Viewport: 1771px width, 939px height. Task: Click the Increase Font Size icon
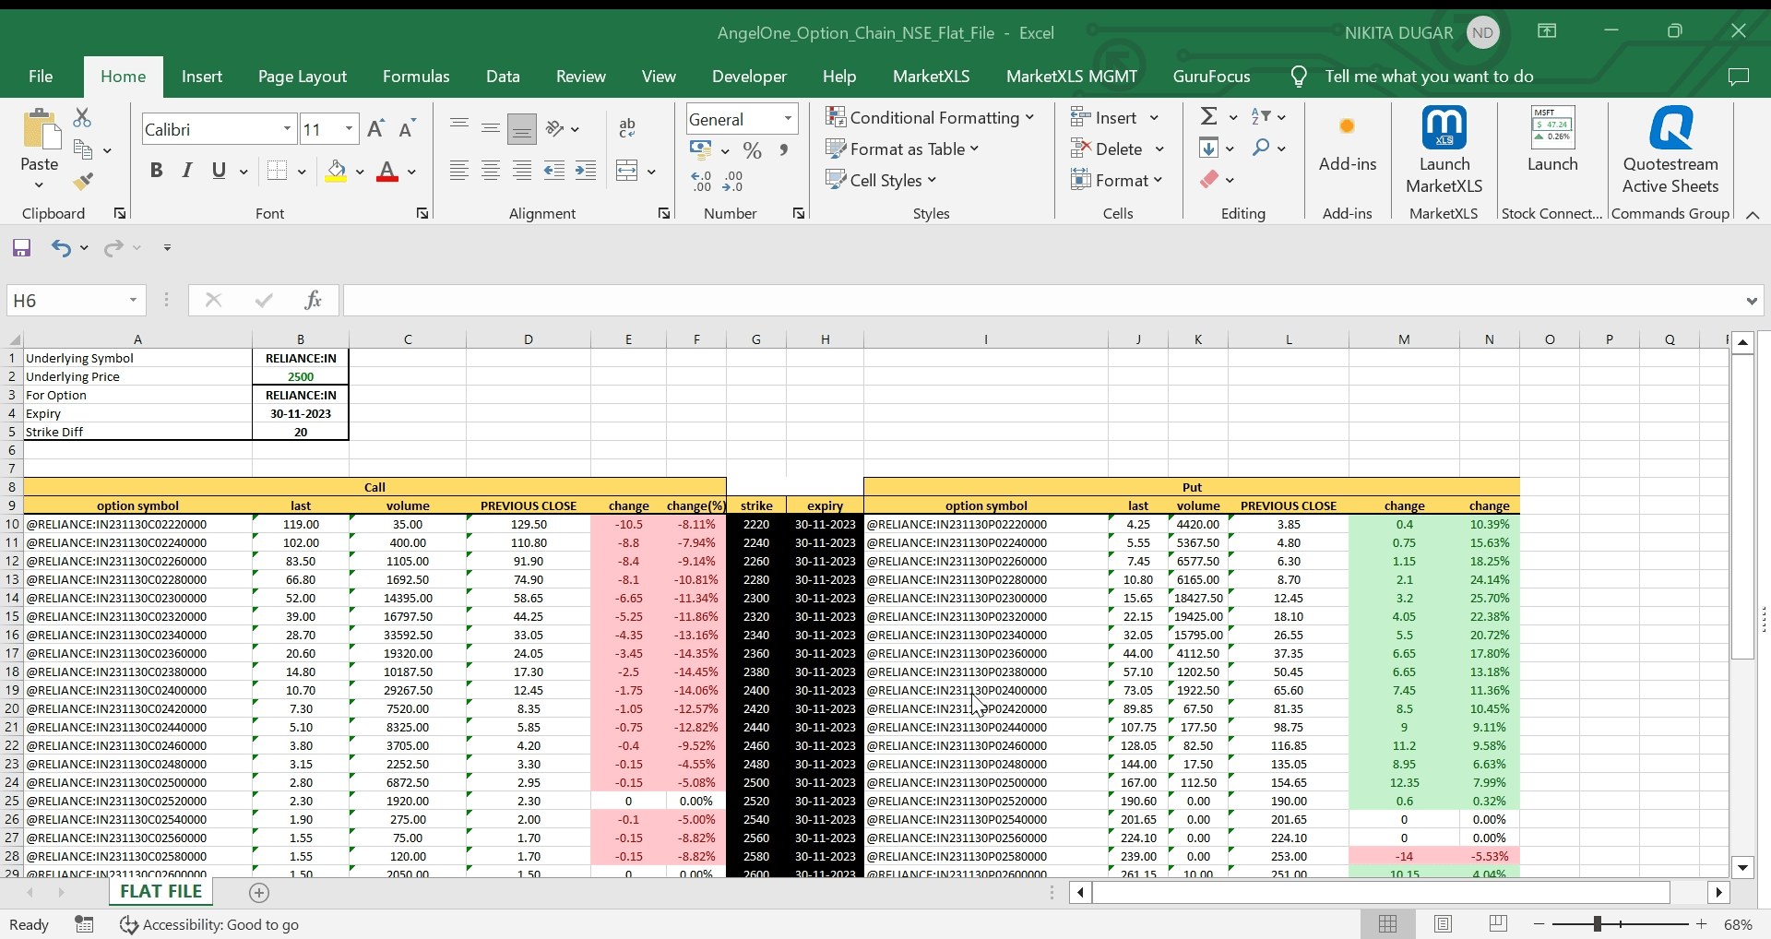pyautogui.click(x=375, y=129)
